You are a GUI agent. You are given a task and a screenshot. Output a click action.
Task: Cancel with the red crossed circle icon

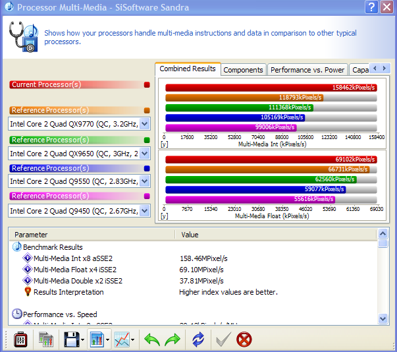coord(244,339)
